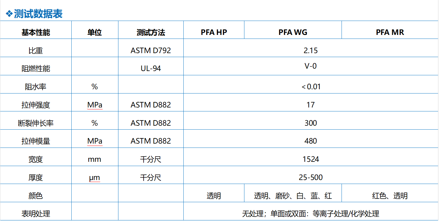Viewport: 439px width, 221px height.
Task: Click the 测试数据表 heading text
Action: point(38,14)
